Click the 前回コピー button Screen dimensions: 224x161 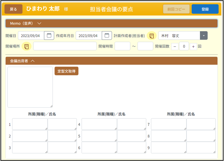coord(176,9)
